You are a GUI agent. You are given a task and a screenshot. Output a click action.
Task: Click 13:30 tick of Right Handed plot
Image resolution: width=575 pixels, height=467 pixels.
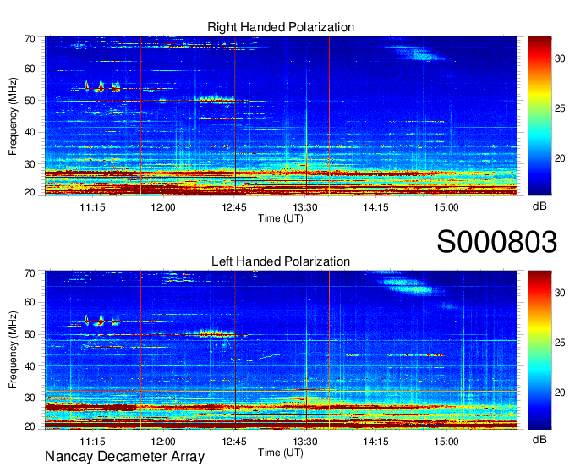pos(304,207)
